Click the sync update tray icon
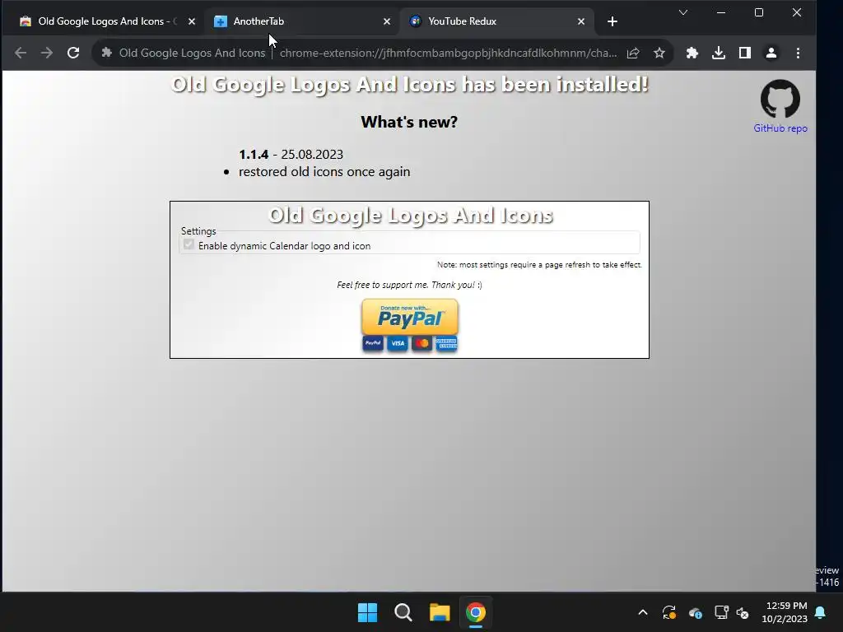This screenshot has height=632, width=843. pos(668,612)
